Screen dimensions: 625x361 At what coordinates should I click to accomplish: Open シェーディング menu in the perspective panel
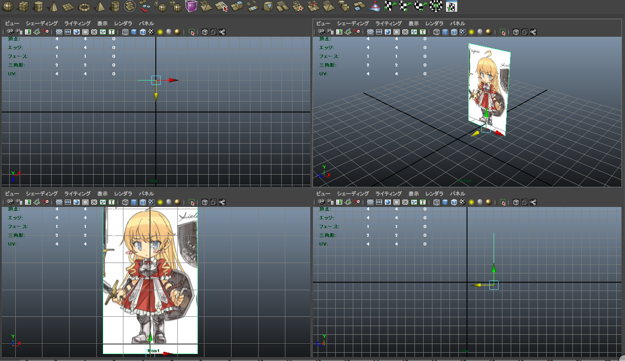pyautogui.click(x=353, y=23)
